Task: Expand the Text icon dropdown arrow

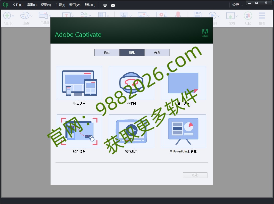Action: click(x=73, y=16)
